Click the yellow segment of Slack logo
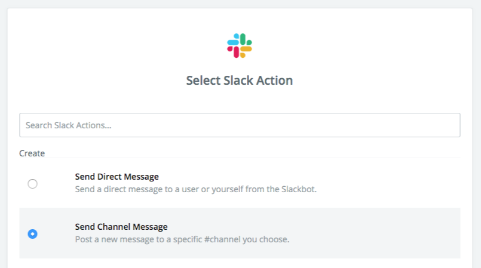Image resolution: width=481 pixels, height=268 pixels. (246, 50)
